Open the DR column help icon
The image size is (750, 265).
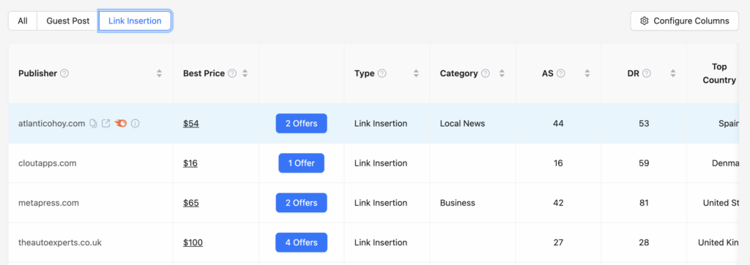(x=646, y=73)
